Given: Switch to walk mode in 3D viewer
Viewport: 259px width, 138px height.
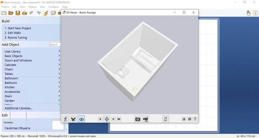Looking at the screenshot, I should point(65,119).
